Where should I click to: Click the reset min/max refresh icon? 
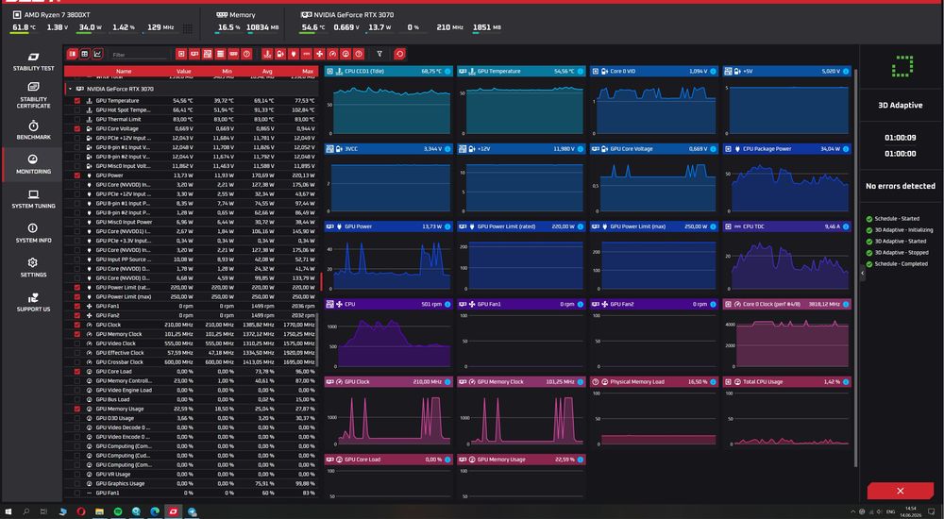[399, 54]
